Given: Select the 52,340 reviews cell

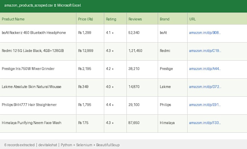Looking at the screenshot, I should [142, 33].
